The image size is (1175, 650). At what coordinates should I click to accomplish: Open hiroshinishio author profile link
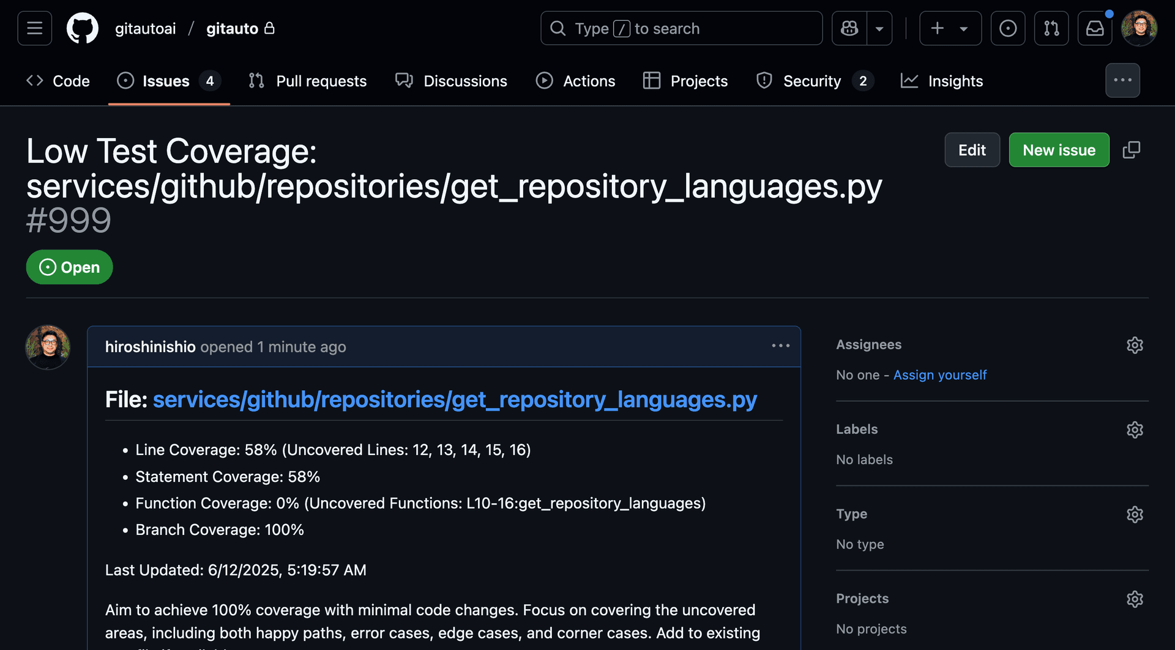[x=150, y=347]
